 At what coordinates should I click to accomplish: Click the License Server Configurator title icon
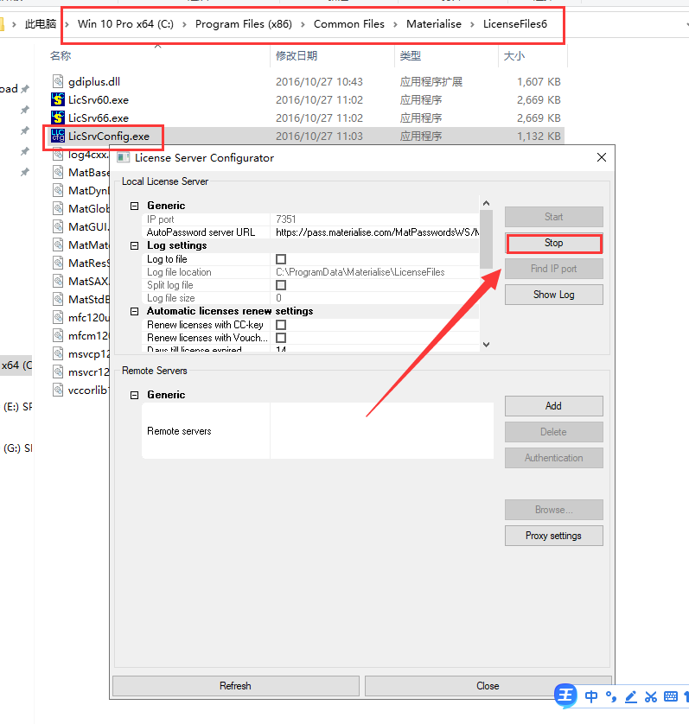(x=123, y=158)
